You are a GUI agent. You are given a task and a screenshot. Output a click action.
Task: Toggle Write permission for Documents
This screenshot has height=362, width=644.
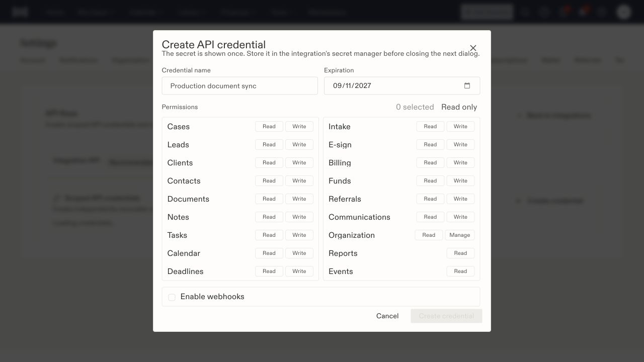click(x=299, y=199)
